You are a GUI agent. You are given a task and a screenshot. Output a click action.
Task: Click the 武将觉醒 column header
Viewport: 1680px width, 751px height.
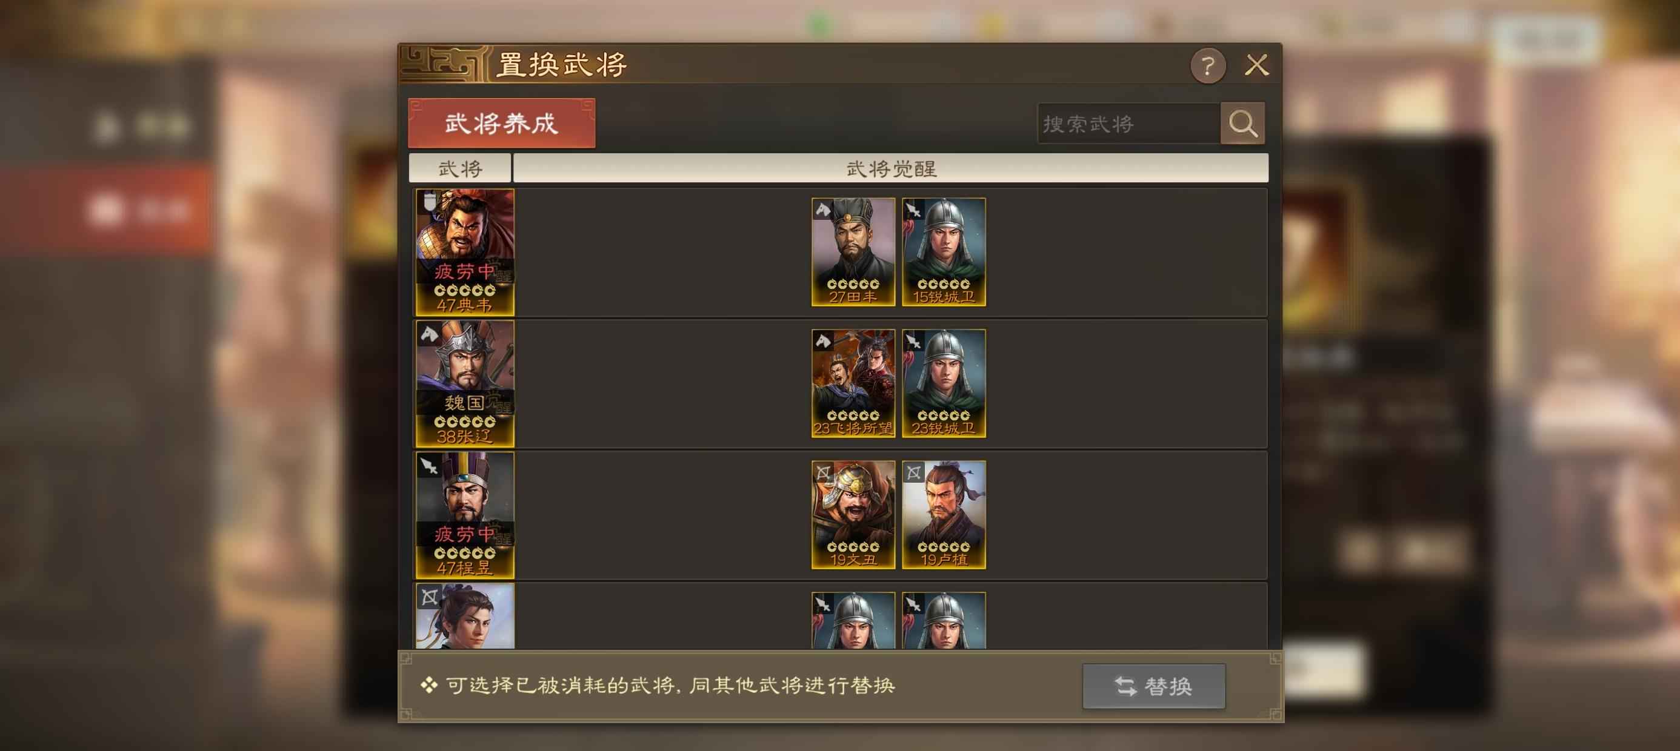(x=891, y=168)
